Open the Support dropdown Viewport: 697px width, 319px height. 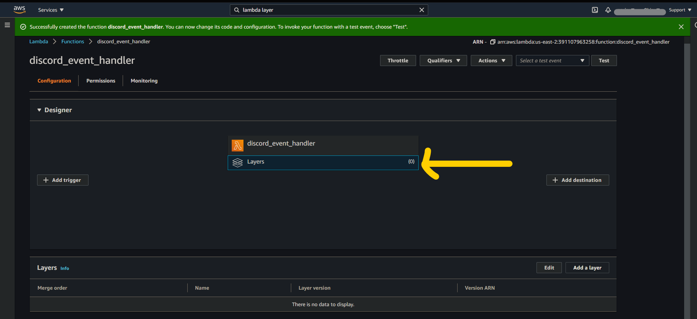pos(680,10)
